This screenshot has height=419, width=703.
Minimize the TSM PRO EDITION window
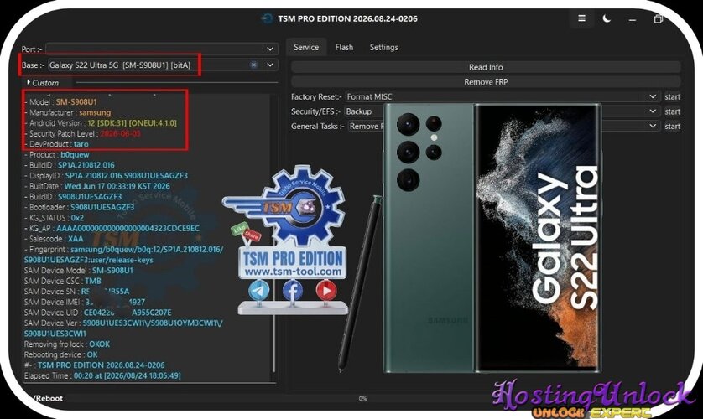pos(633,19)
